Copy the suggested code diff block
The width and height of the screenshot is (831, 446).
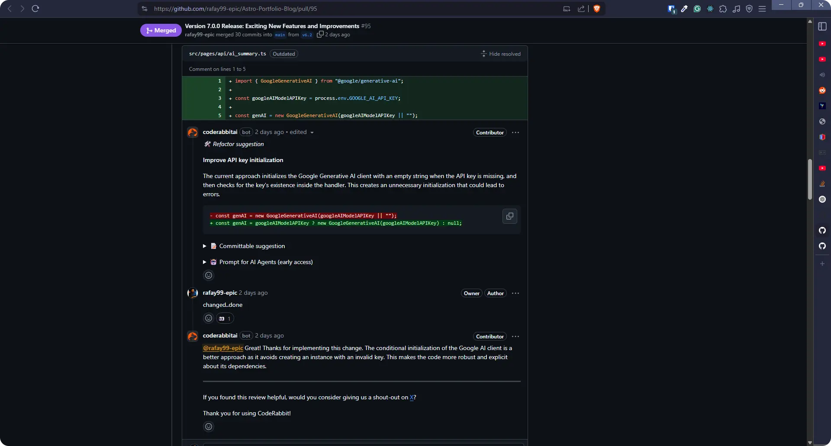tap(510, 216)
